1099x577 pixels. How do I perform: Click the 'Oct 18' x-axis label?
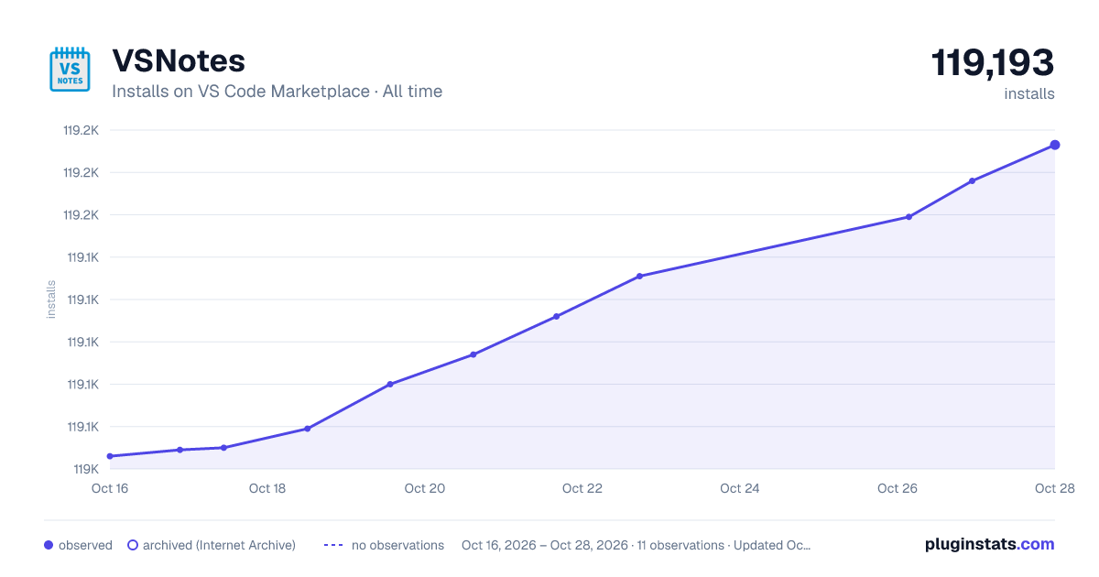267,488
